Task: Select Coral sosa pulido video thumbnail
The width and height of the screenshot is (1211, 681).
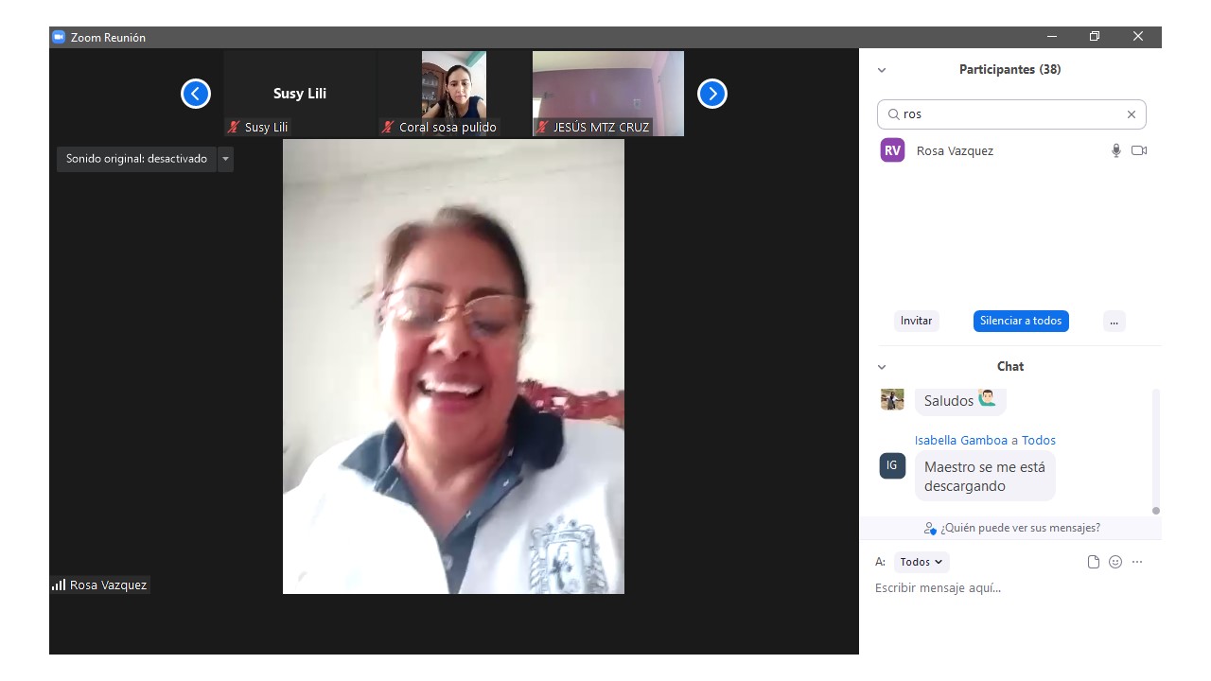Action: point(454,94)
